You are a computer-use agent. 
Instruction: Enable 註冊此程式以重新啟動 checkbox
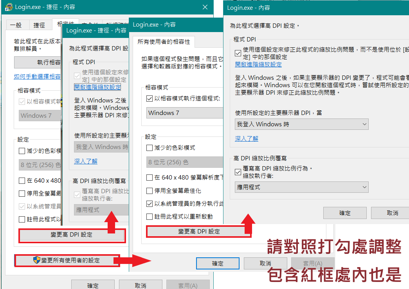pyautogui.click(x=149, y=216)
